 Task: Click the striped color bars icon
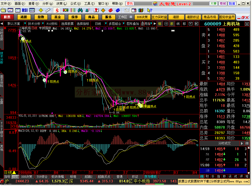point(73,10)
